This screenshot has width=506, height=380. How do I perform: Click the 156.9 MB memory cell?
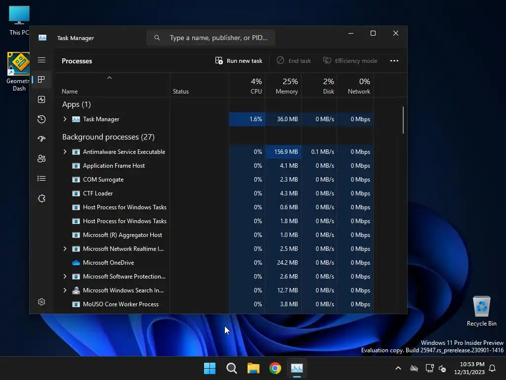pyautogui.click(x=283, y=152)
